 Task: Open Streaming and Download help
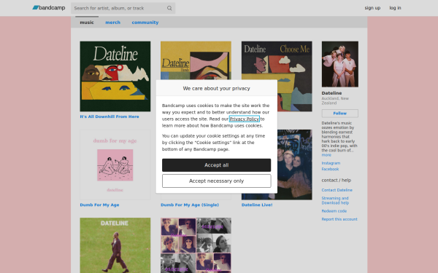click(x=335, y=201)
